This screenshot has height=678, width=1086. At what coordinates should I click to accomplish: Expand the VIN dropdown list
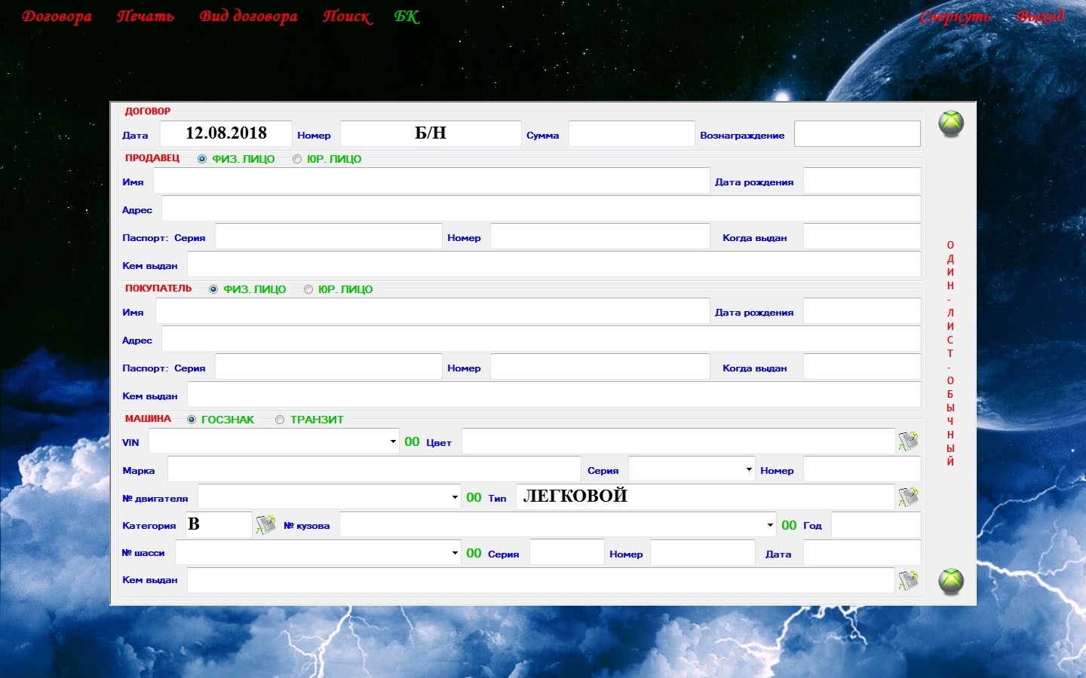393,441
